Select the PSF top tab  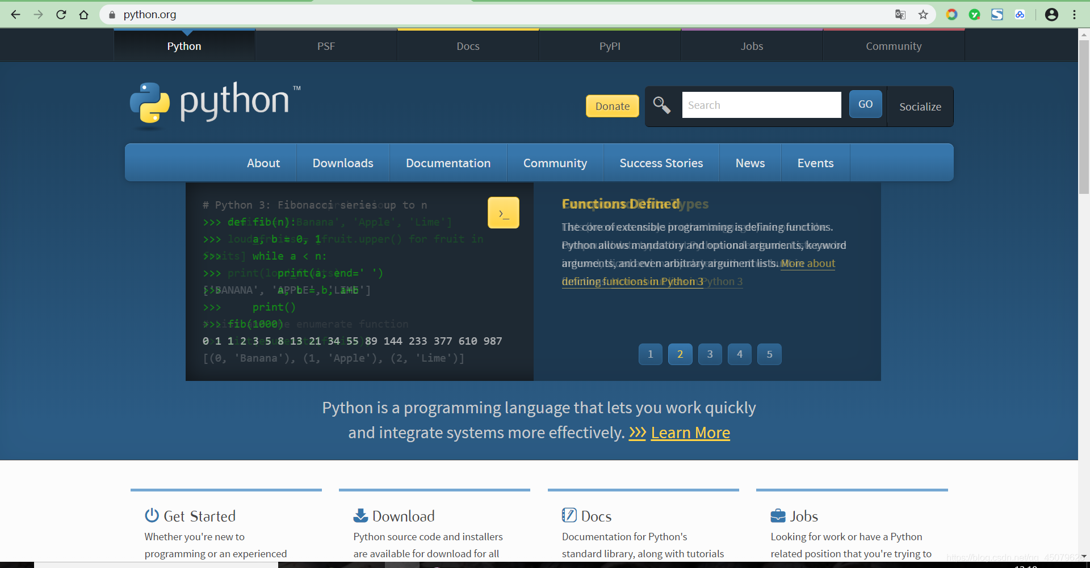[x=326, y=46]
